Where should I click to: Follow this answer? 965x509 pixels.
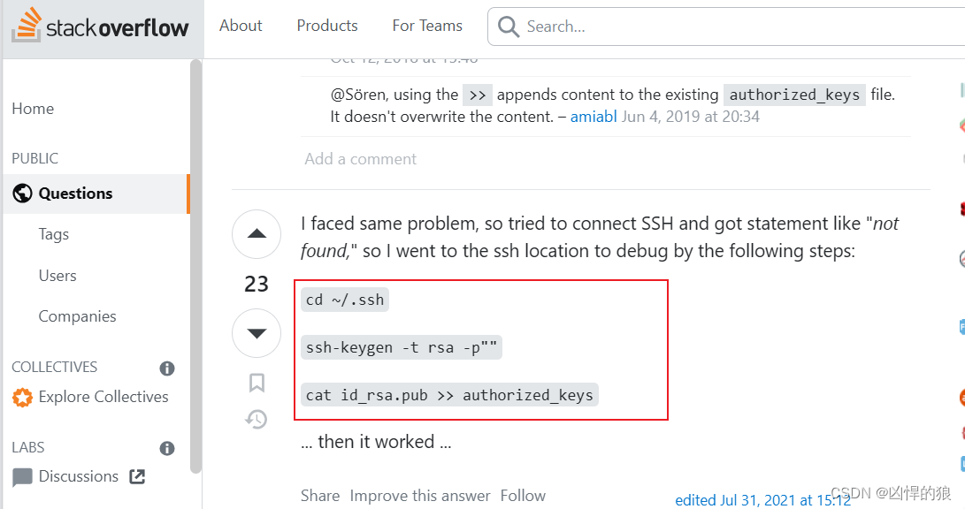(523, 496)
